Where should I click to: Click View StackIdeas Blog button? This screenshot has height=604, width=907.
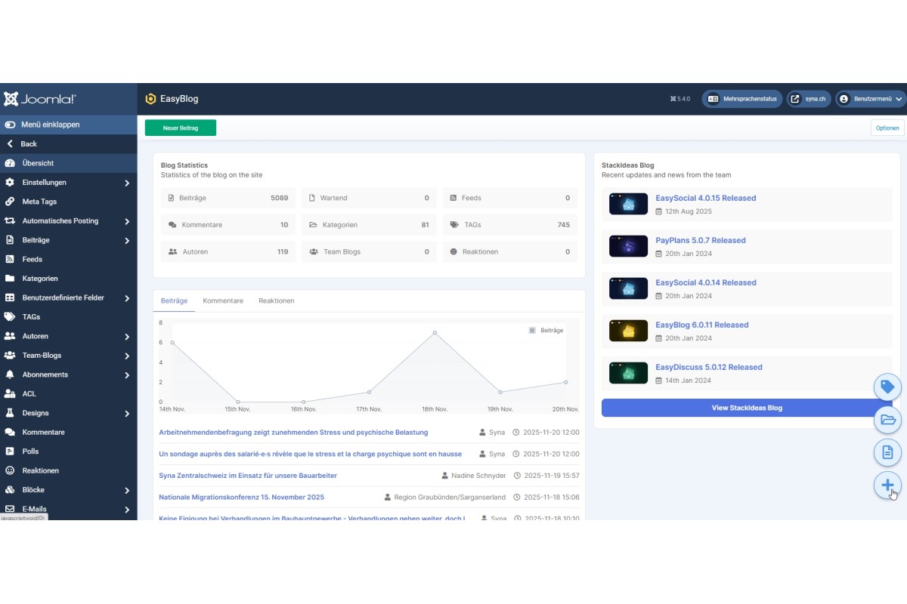point(747,408)
